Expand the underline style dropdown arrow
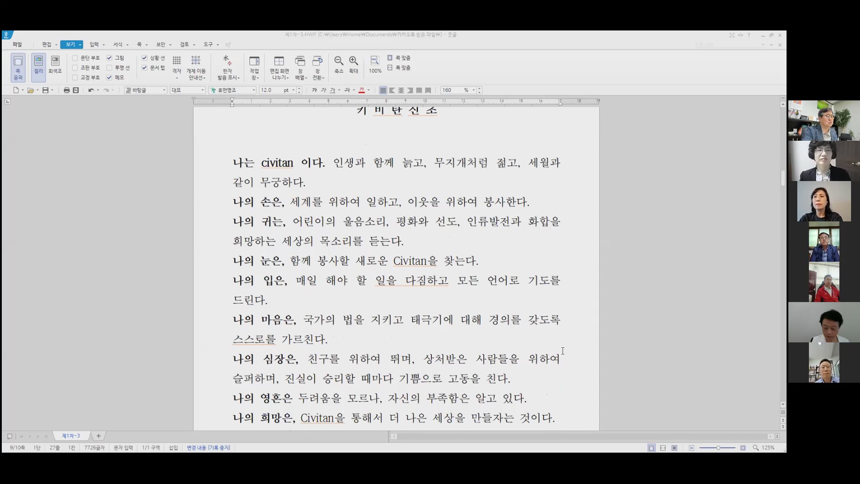 (x=339, y=90)
